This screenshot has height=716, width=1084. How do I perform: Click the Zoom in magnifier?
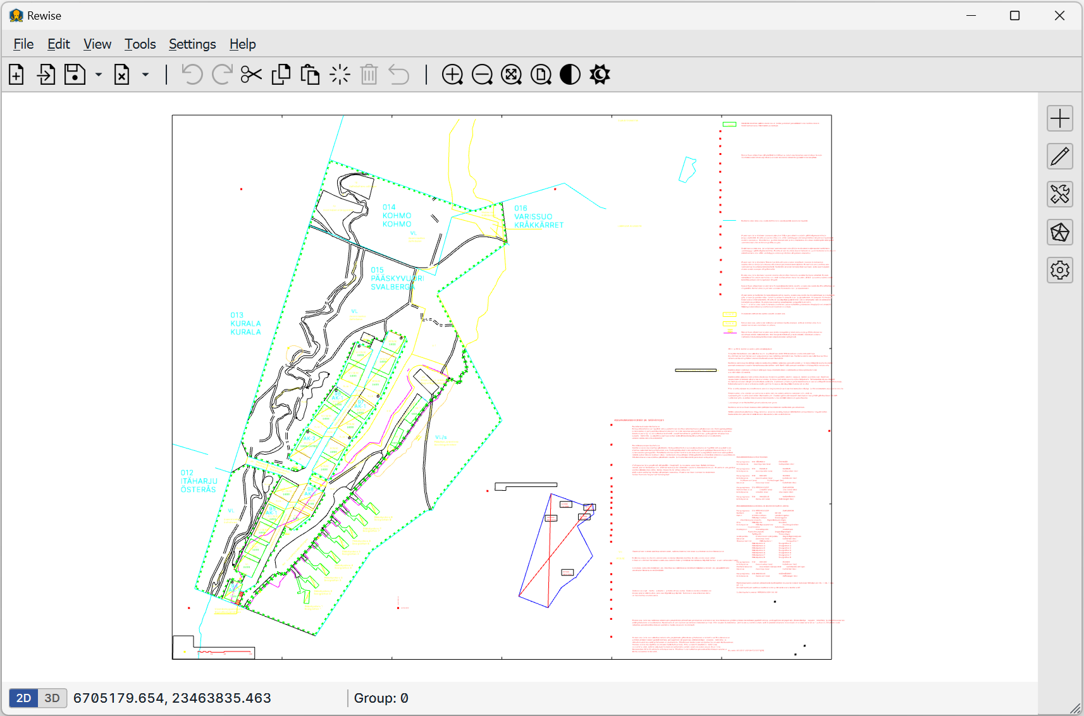(452, 75)
